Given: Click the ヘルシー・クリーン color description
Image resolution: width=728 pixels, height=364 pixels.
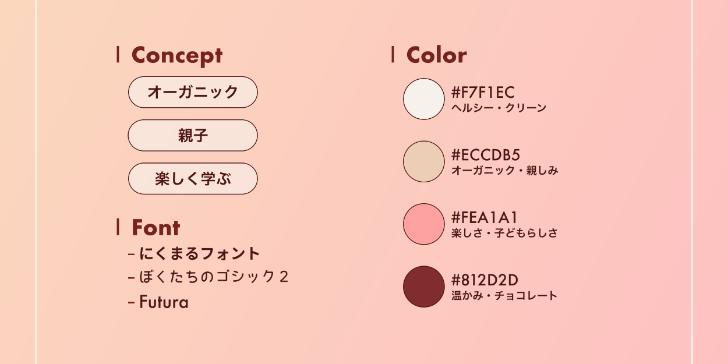Looking at the screenshot, I should pos(499,108).
